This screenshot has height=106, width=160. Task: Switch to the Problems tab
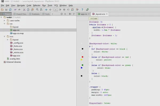pyautogui.click(x=34, y=14)
